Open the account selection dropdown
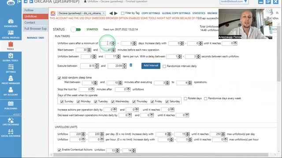282x158 pixels. [x=82, y=13]
